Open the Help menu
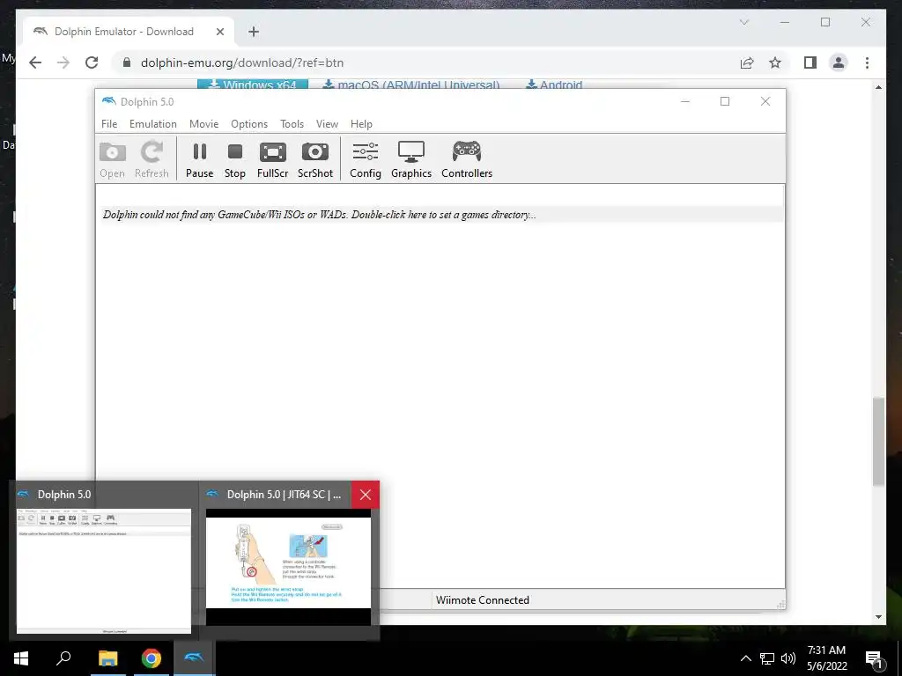Screen dimensions: 902x676 tap(361, 123)
